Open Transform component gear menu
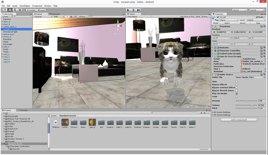Image resolution: width=268 pixels, height=155 pixels. (x=265, y=26)
